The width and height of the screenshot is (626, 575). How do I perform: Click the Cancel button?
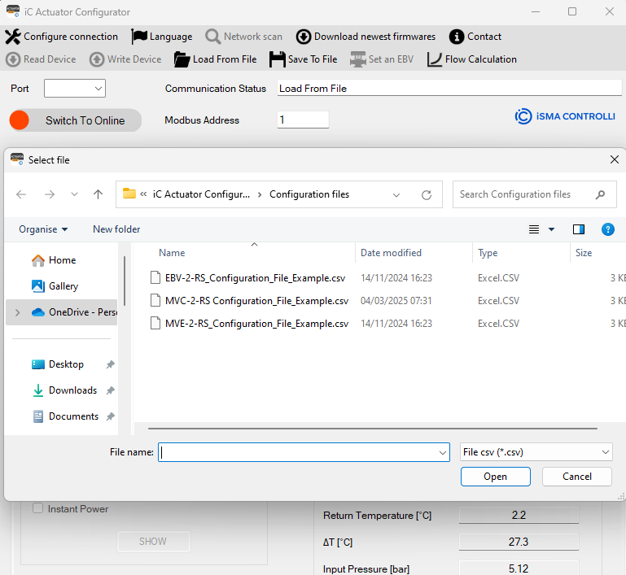[577, 477]
